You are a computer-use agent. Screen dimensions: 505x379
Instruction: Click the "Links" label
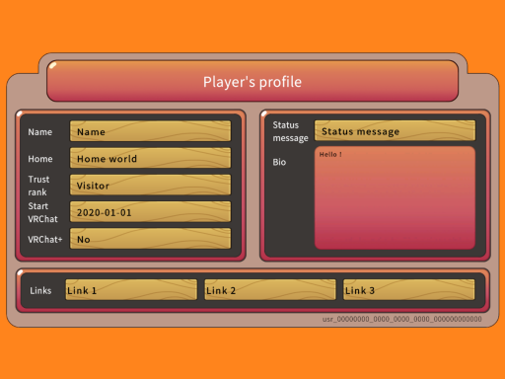coord(40,290)
